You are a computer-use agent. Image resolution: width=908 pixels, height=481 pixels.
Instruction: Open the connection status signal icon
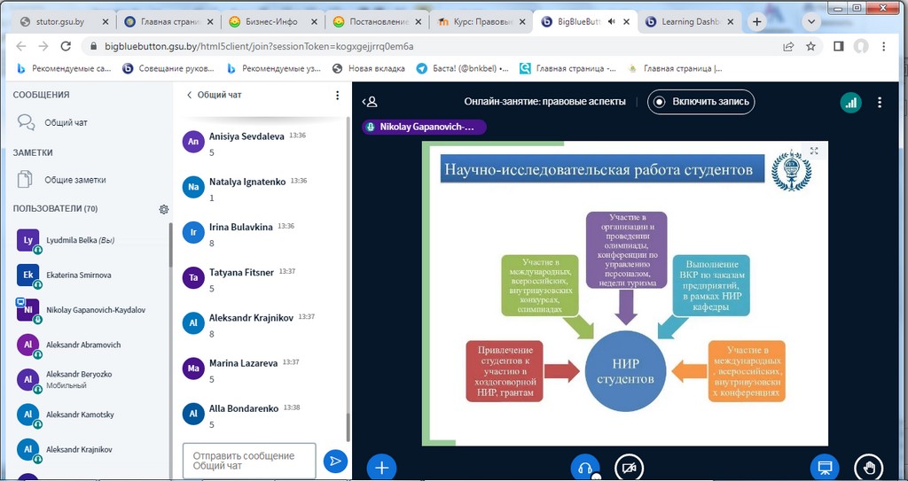850,102
